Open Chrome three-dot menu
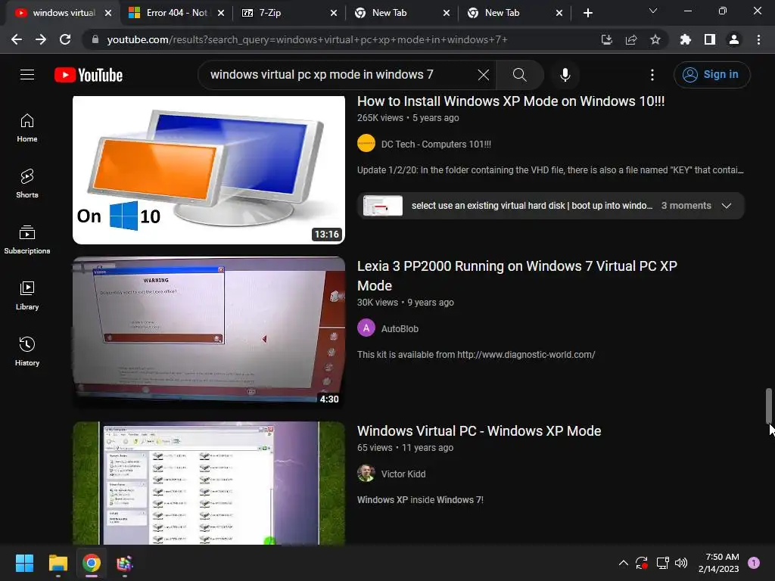This screenshot has width=775, height=581. pyautogui.click(x=758, y=39)
